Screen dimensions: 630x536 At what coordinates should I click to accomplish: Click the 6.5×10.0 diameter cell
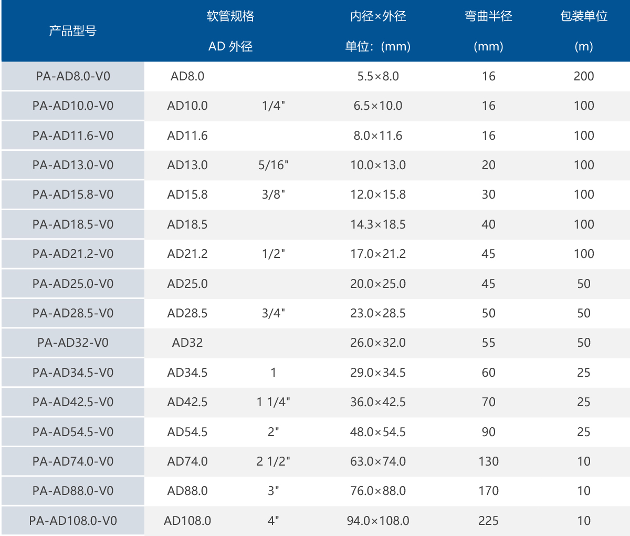[x=378, y=106]
